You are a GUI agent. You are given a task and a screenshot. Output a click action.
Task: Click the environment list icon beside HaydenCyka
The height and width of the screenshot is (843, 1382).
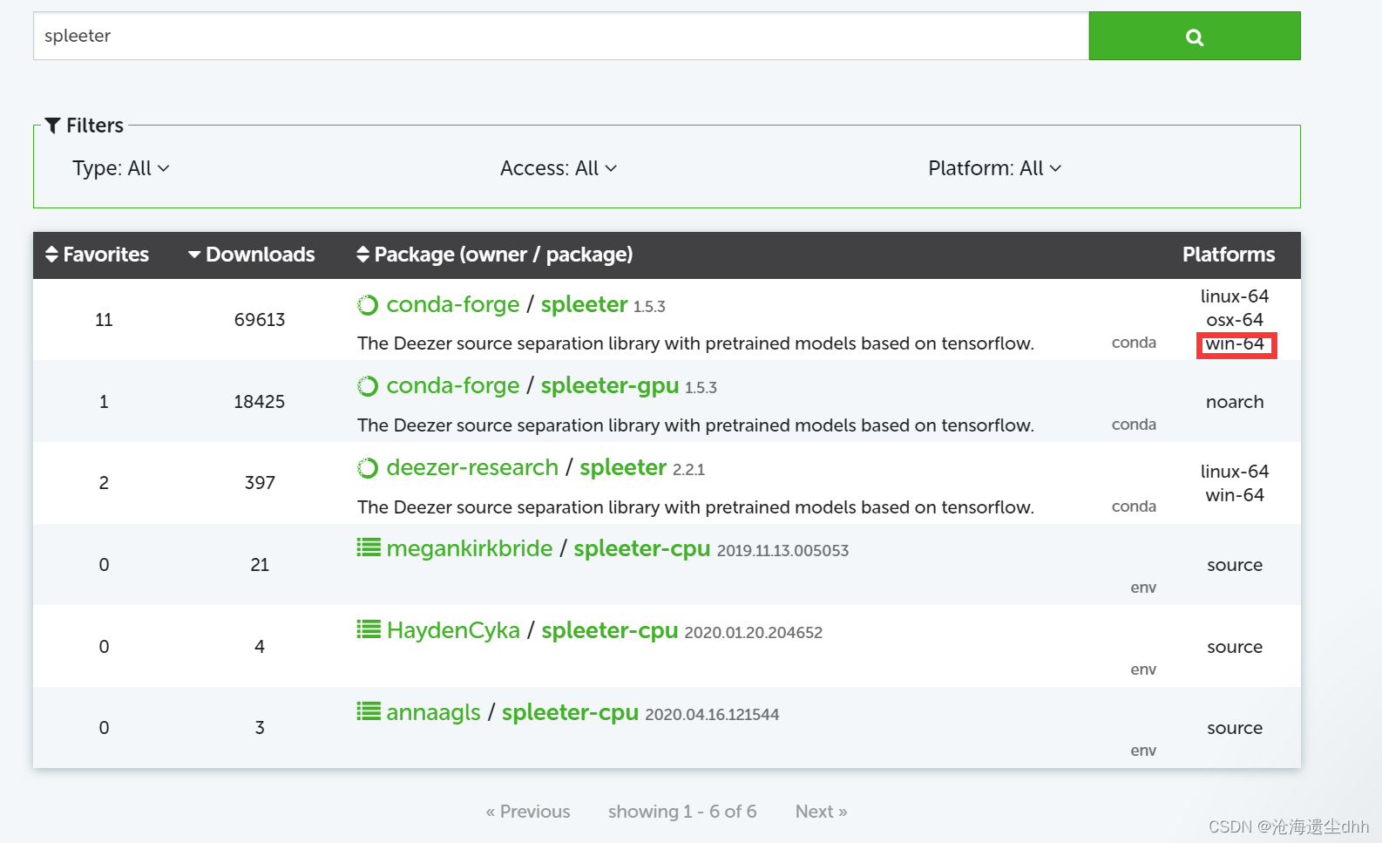369,629
